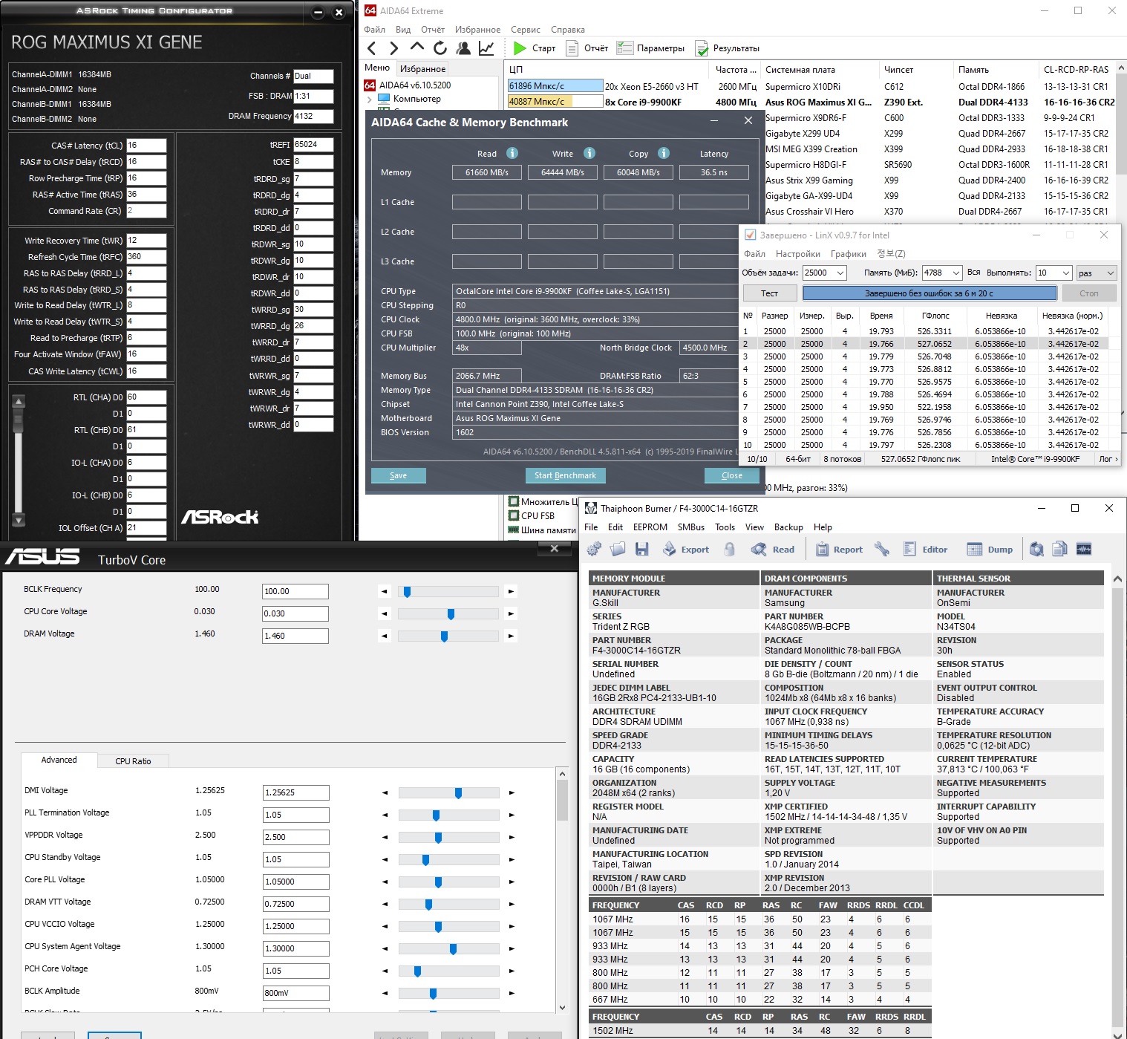Click the Лог link in LinX status bar
1127x1039 pixels.
pos(1108,459)
